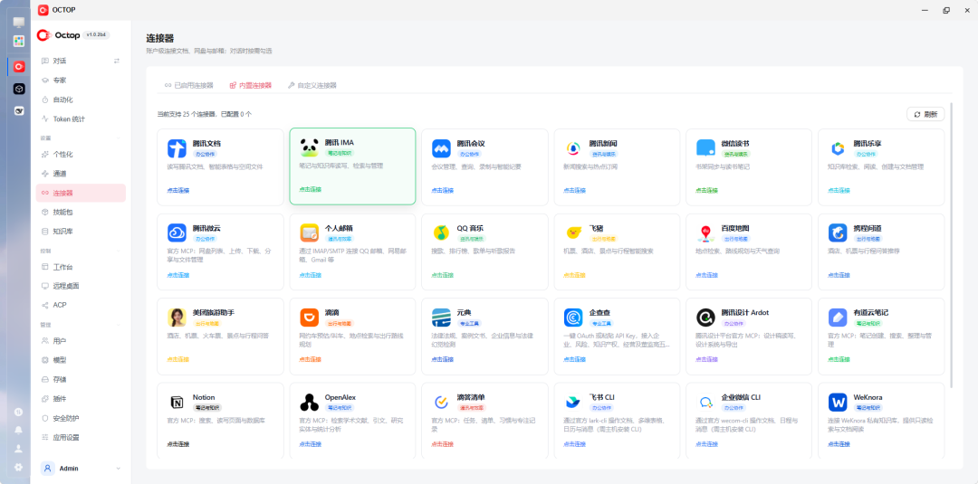Switch to the 内置连接器 tab
The height and width of the screenshot is (484, 978).
coord(251,85)
